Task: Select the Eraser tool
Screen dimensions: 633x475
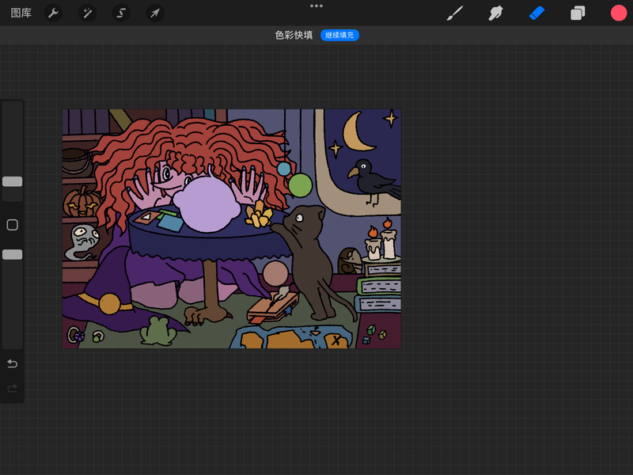Action: point(536,13)
